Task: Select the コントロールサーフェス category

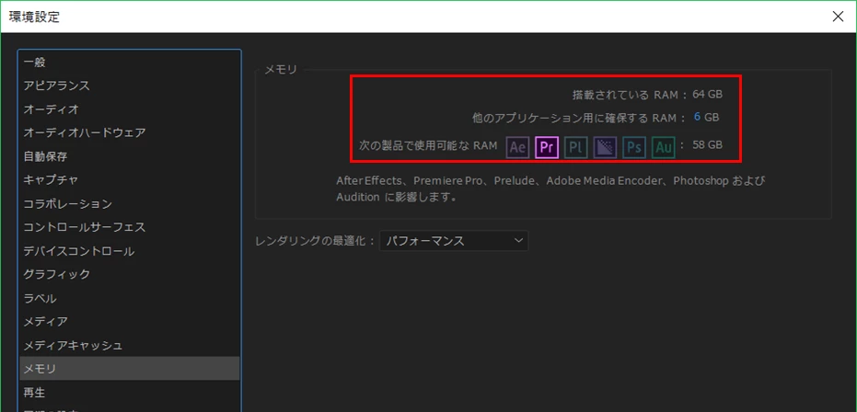Action: 130,227
